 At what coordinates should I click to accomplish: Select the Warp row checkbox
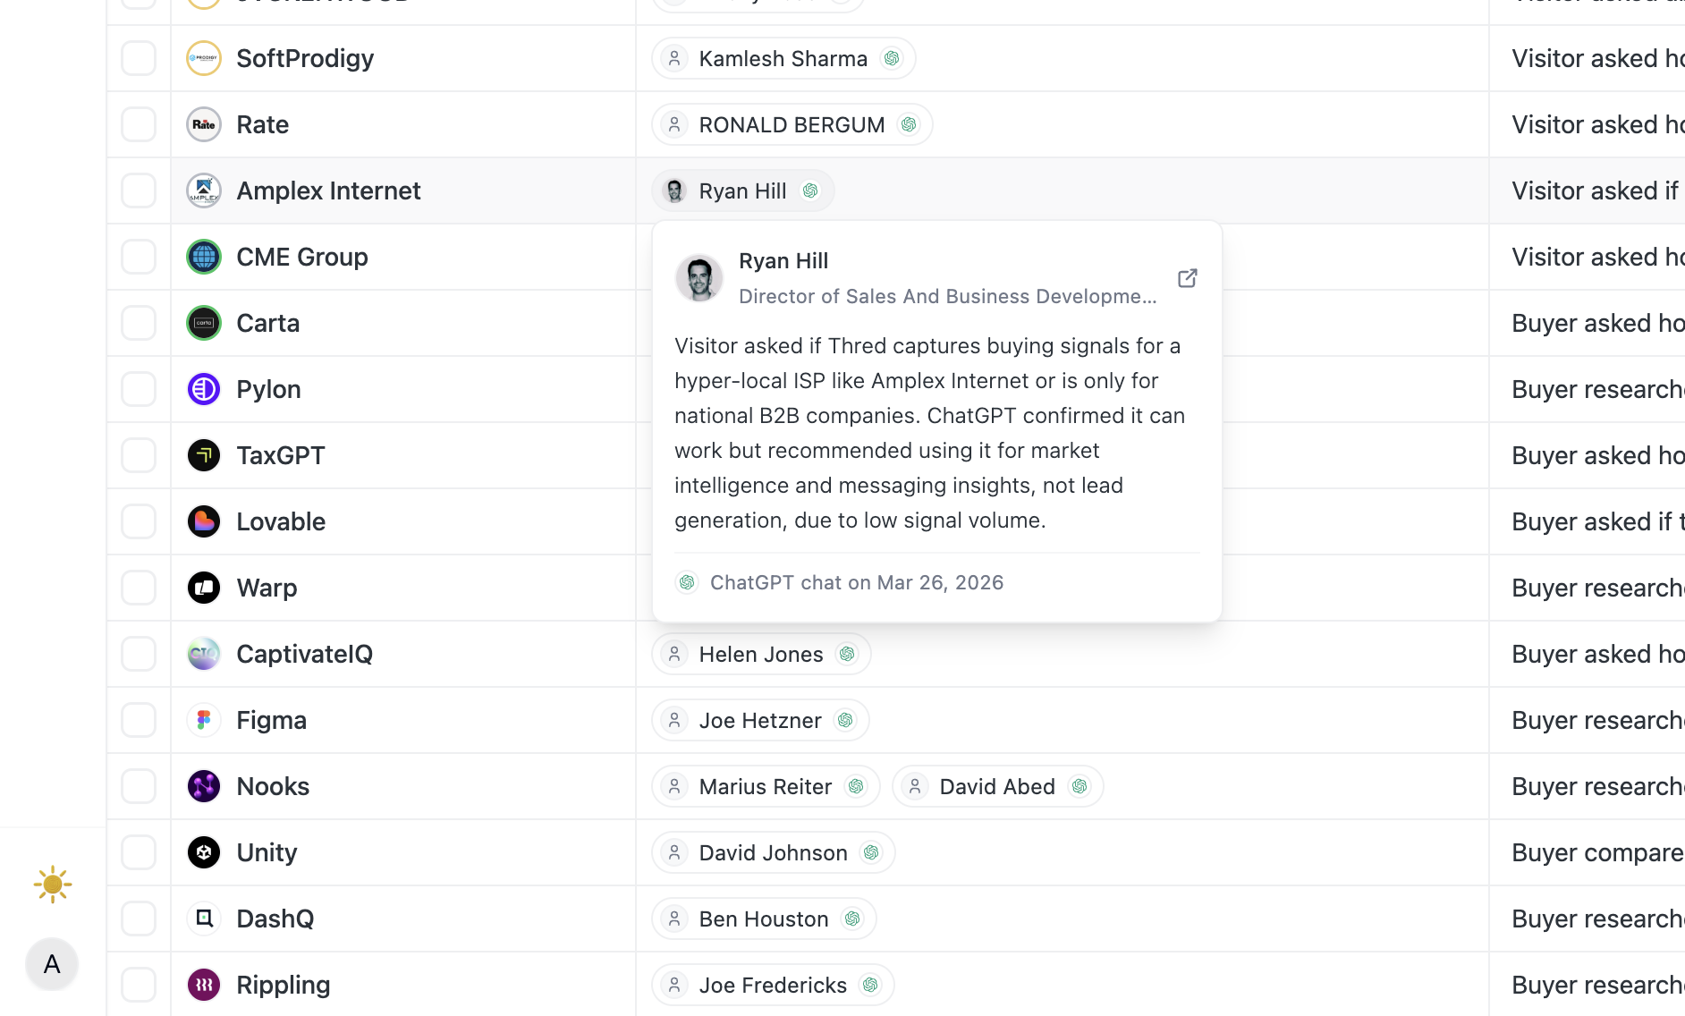pyautogui.click(x=139, y=588)
